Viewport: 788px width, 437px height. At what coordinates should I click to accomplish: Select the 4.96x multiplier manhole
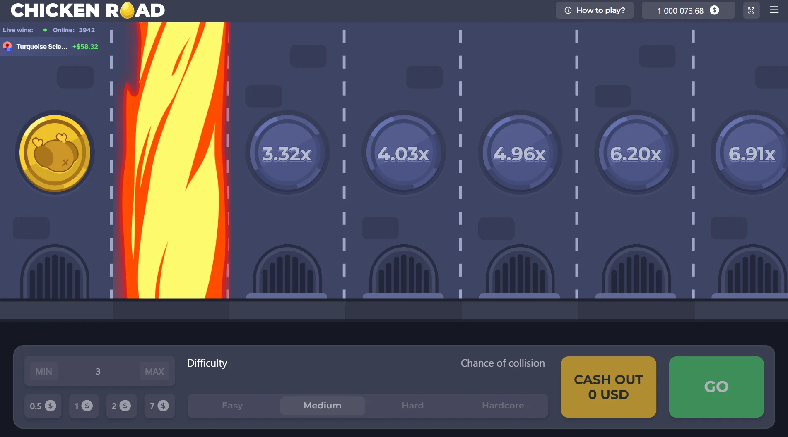(520, 153)
